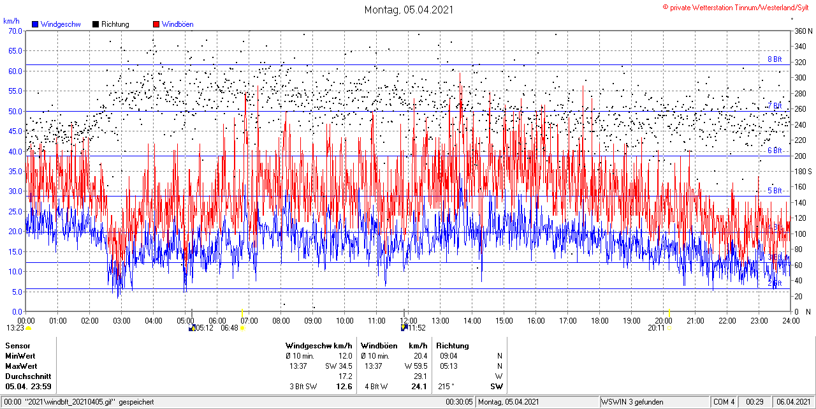Viewport: 816px width, 409px height.
Task: Click the average gust value '29.1'
Action: pos(420,376)
